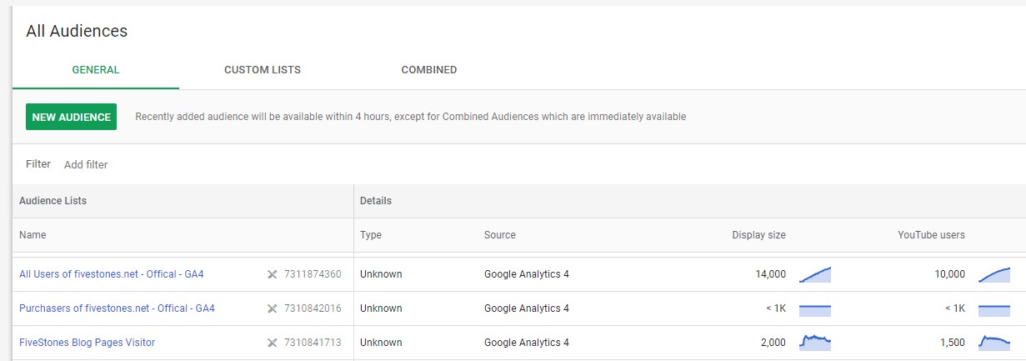Click the 2,000 display size value

point(773,343)
